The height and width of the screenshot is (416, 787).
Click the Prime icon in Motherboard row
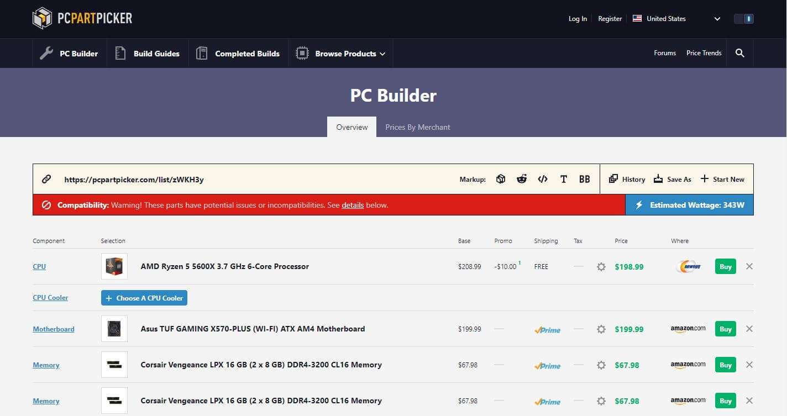pos(547,330)
